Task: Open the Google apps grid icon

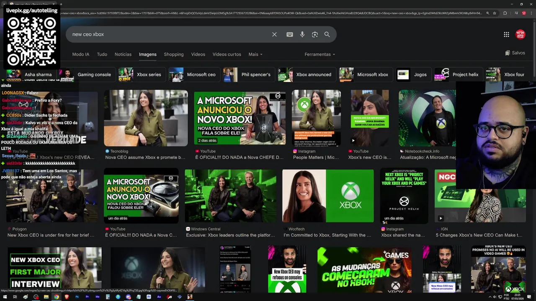Action: point(506,34)
